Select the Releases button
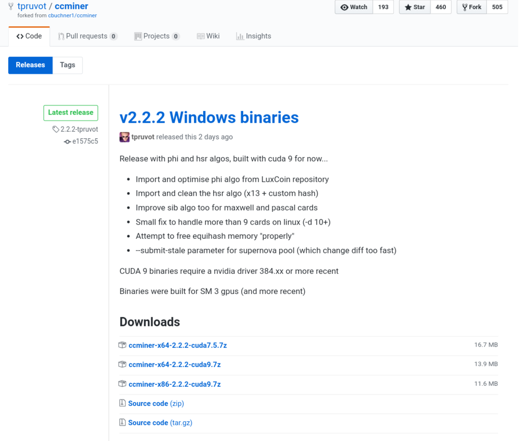 [x=30, y=65]
